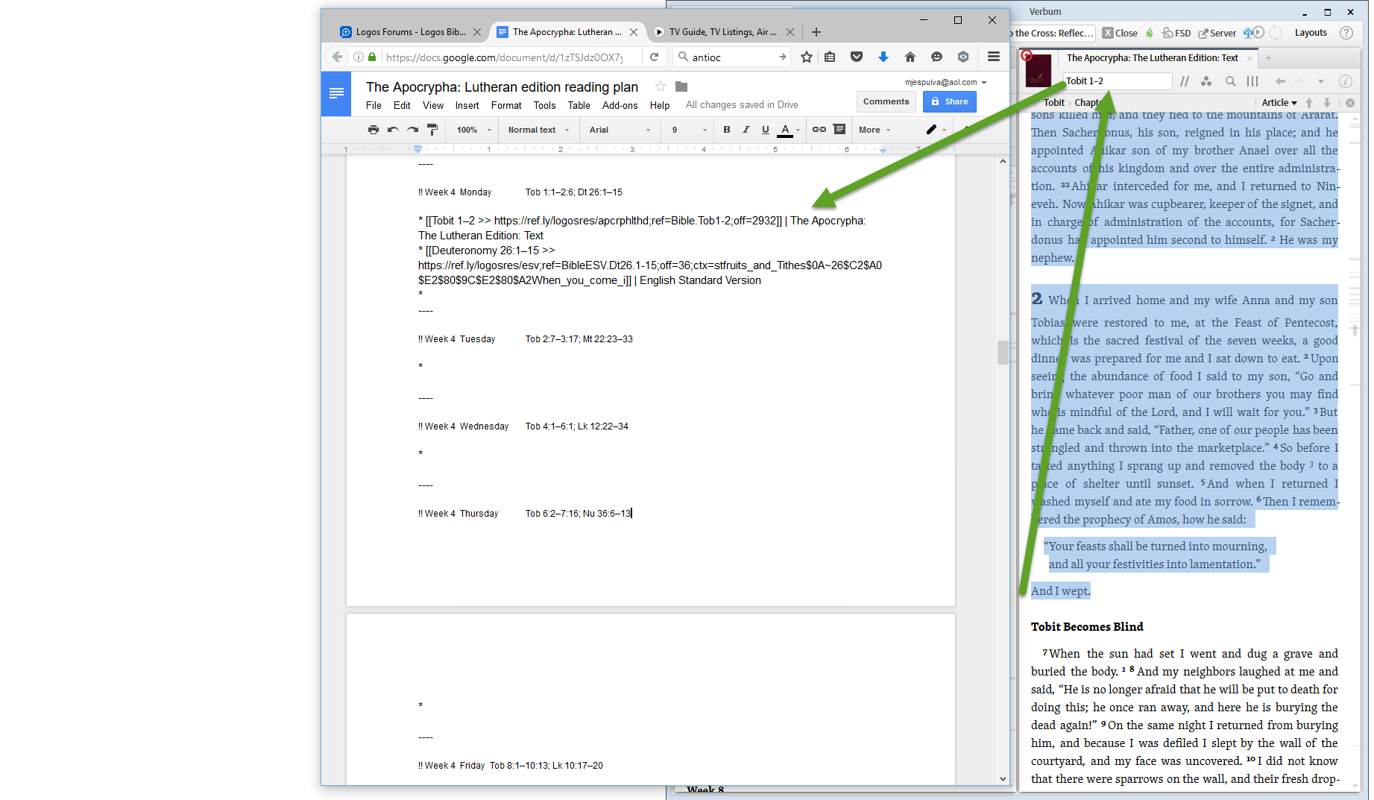Print the Google Docs document

(374, 130)
